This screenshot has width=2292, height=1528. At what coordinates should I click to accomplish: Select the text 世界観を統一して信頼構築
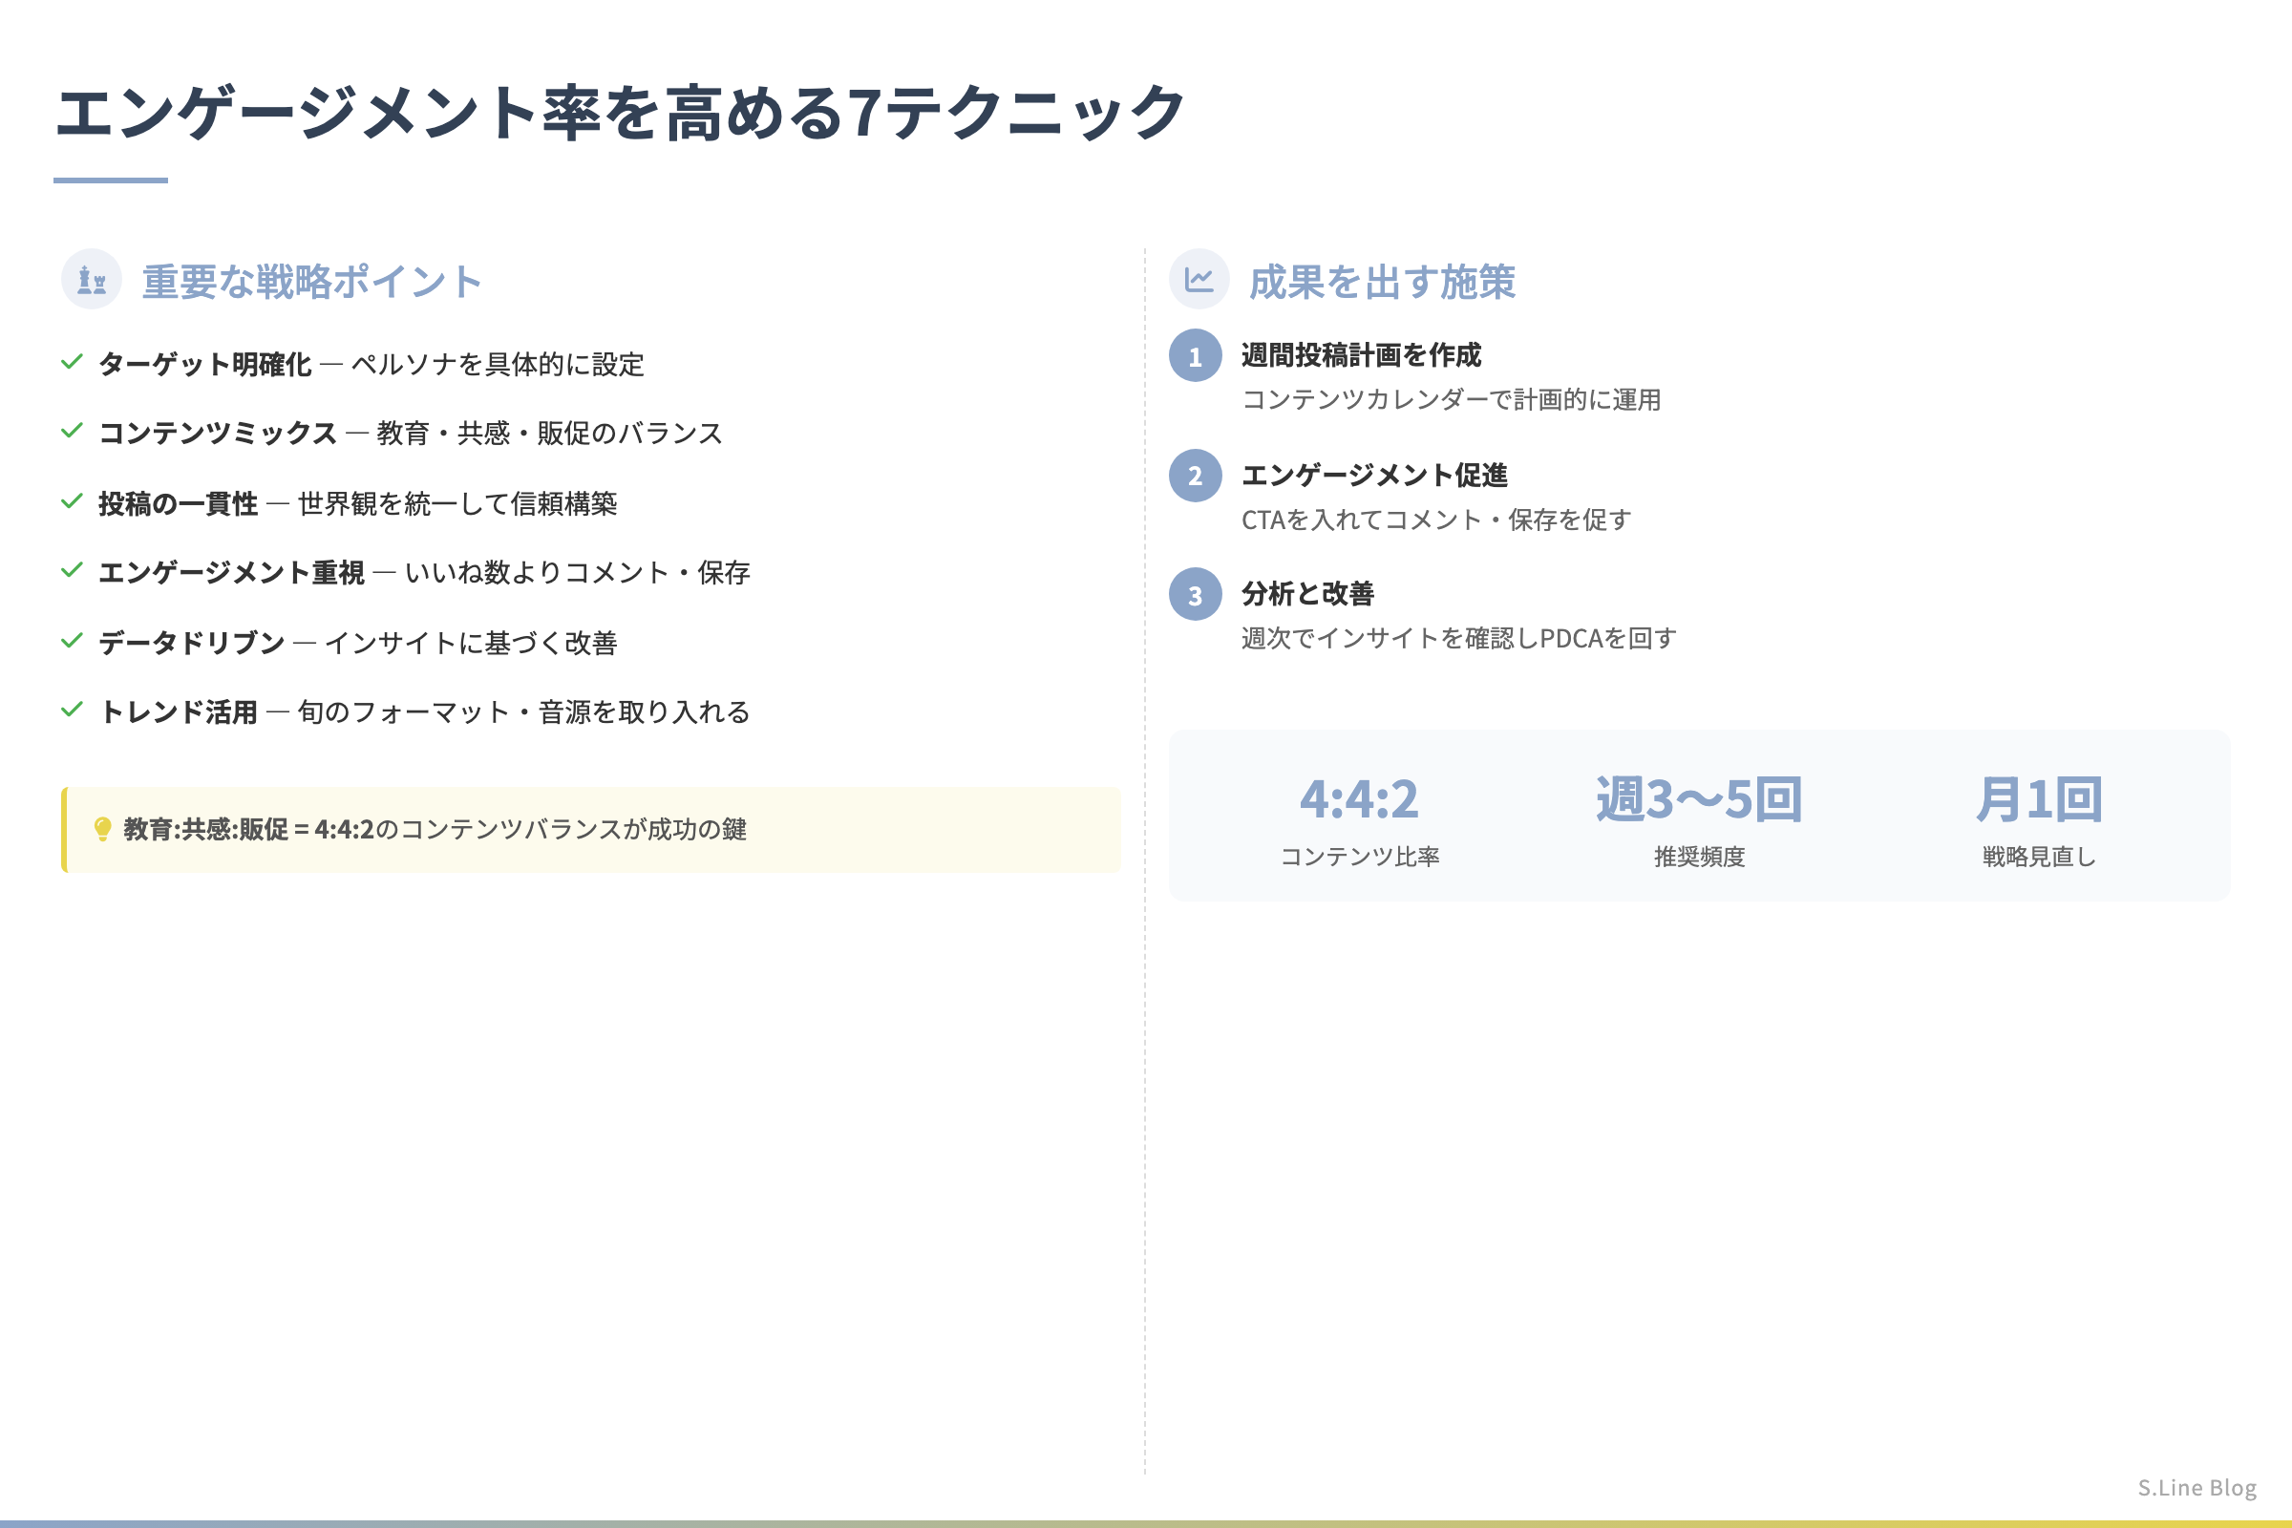coord(458,504)
